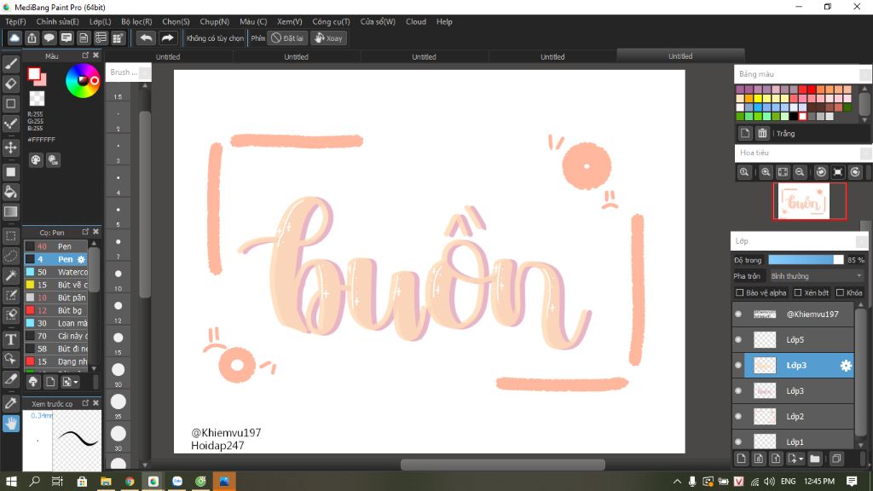Select the Dot/line drawing tool
The image size is (873, 491).
10,124
